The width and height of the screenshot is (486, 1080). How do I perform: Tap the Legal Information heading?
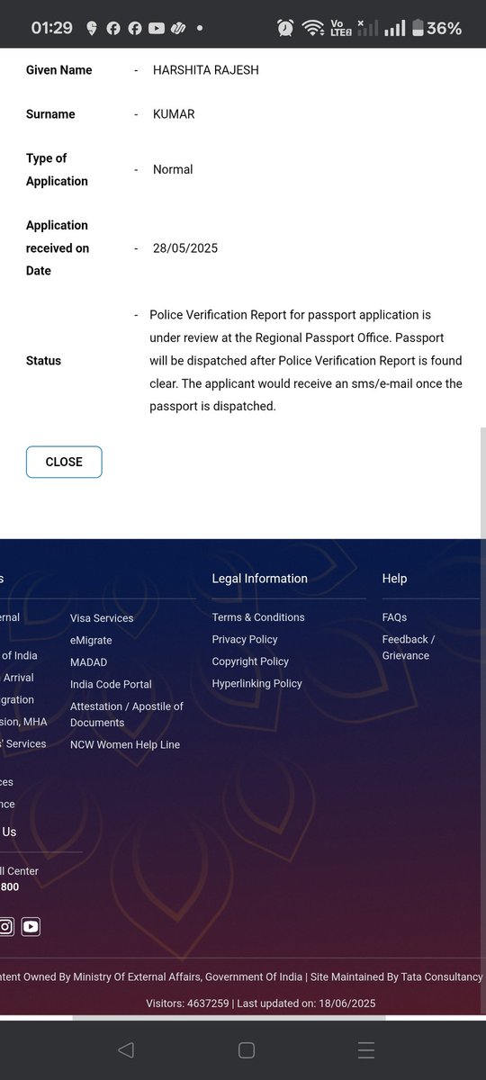259,579
